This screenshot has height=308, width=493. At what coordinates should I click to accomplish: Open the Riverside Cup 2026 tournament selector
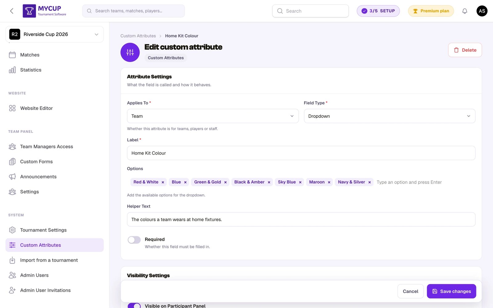(x=55, y=34)
